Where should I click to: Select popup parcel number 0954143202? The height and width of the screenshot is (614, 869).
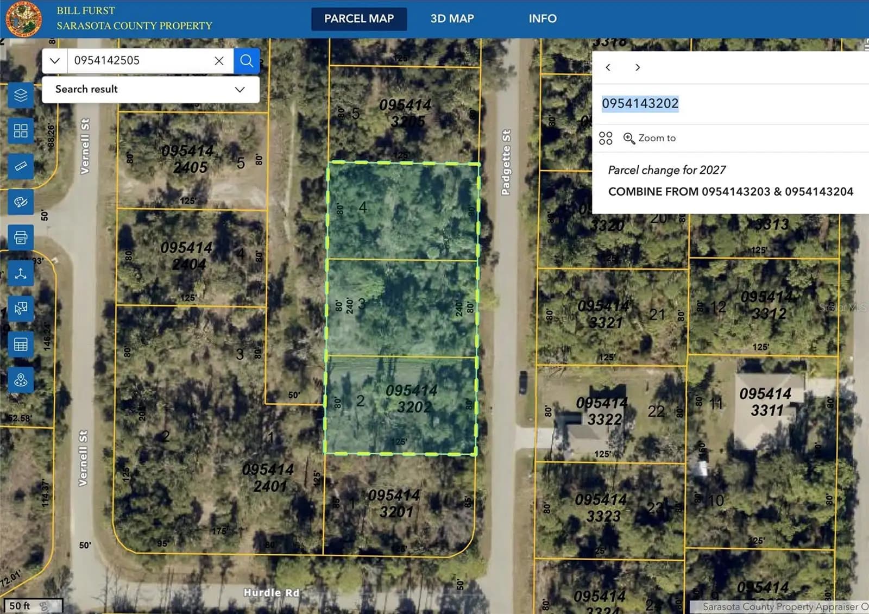(640, 103)
